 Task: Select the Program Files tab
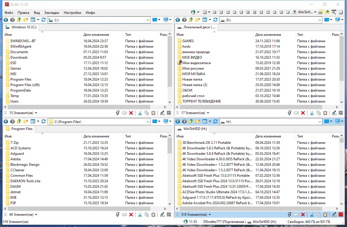[19, 129]
